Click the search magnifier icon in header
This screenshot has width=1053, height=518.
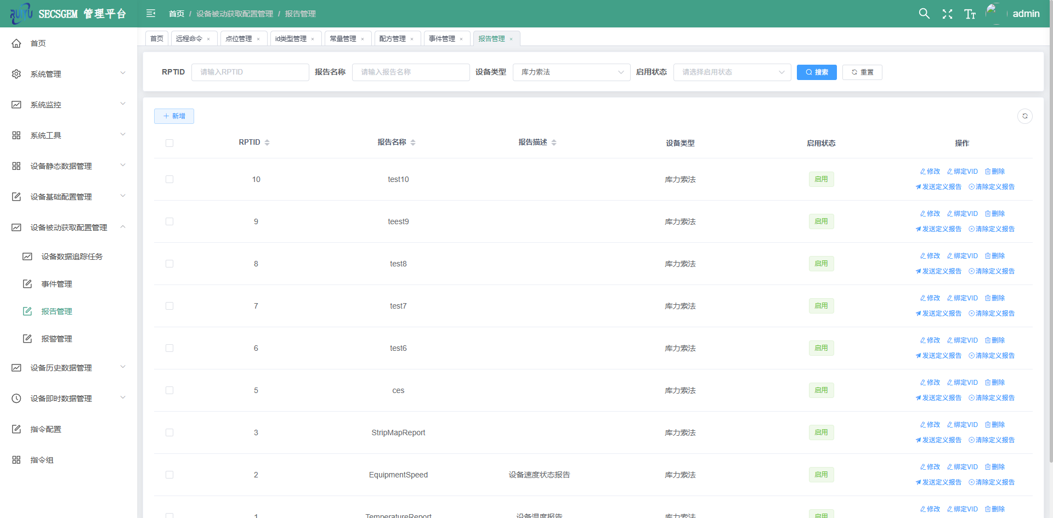[924, 14]
